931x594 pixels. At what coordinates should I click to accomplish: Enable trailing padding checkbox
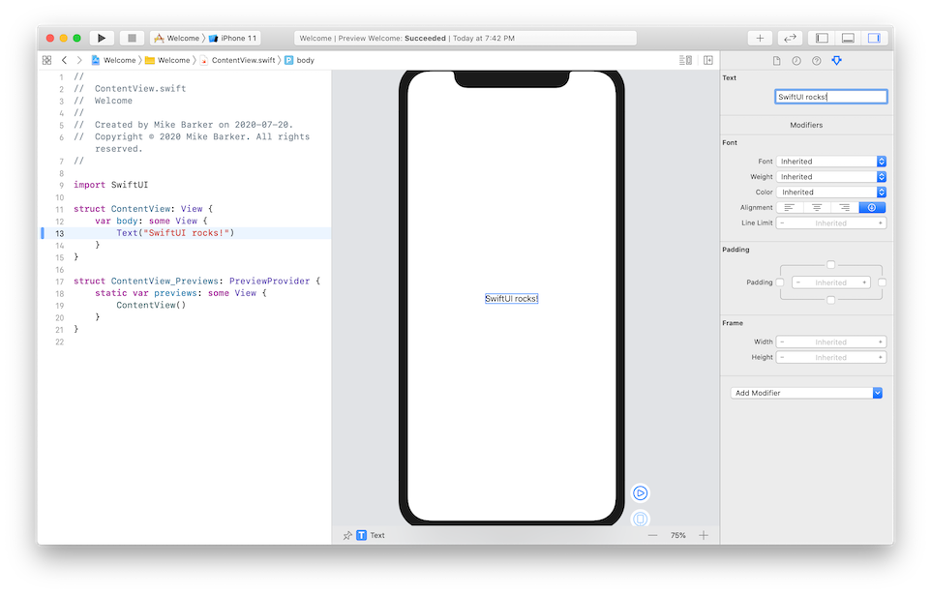(882, 282)
